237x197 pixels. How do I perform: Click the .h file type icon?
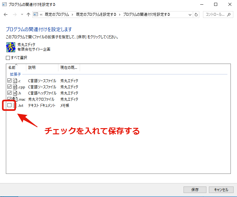(x=15, y=93)
